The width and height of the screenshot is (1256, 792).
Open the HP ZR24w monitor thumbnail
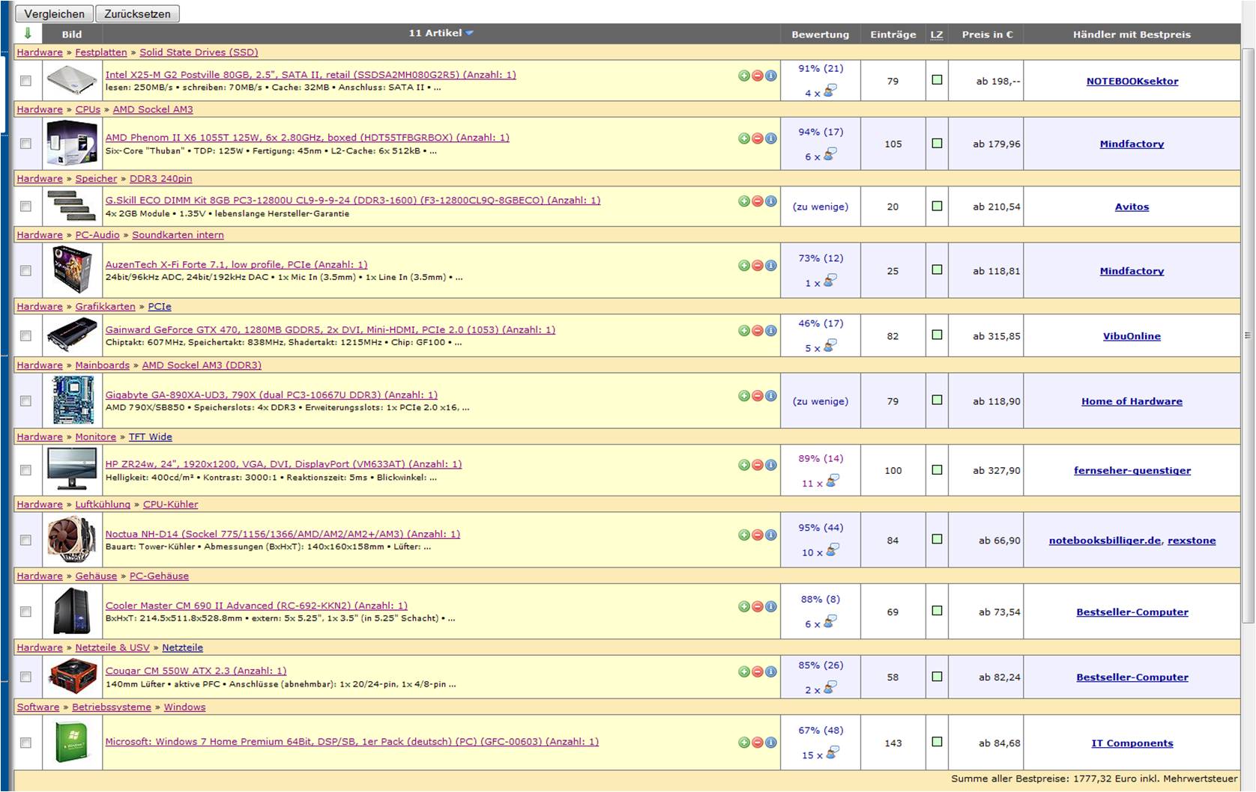pos(72,469)
